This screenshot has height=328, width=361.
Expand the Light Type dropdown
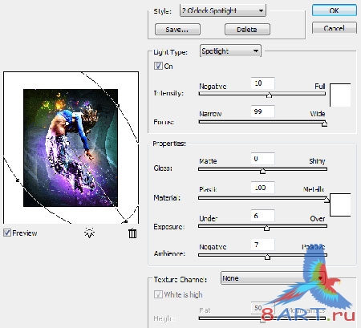coord(230,51)
